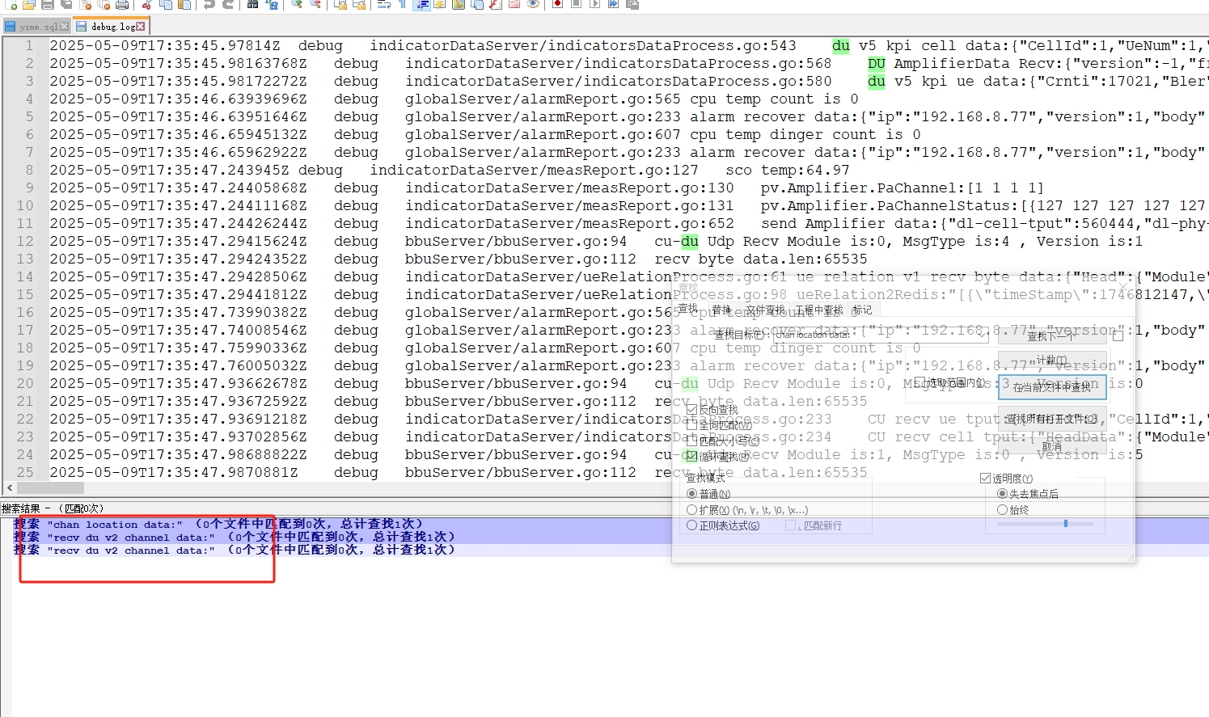Screen dimensions: 1209x717
Task: Click the 查找下一个 button
Action: click(1052, 336)
